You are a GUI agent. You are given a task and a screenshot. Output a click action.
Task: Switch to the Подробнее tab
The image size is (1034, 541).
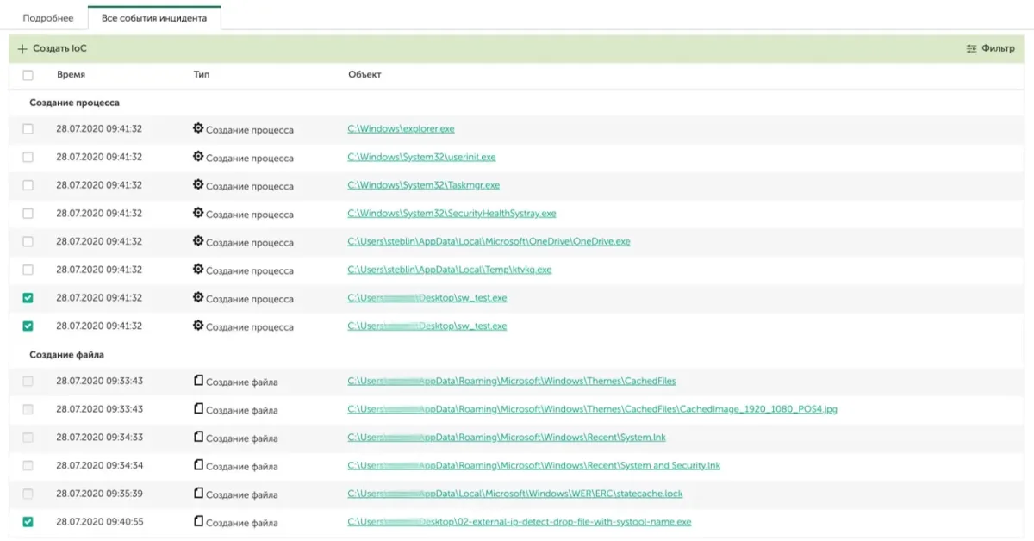click(47, 18)
